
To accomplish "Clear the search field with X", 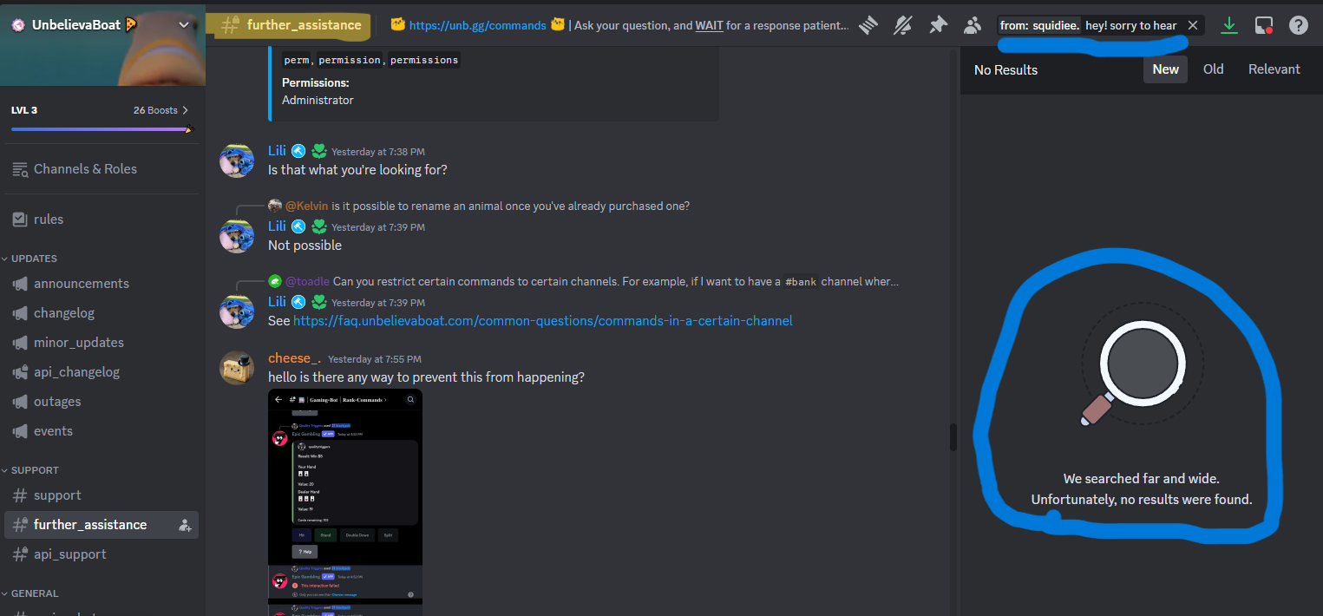I will click(x=1193, y=25).
